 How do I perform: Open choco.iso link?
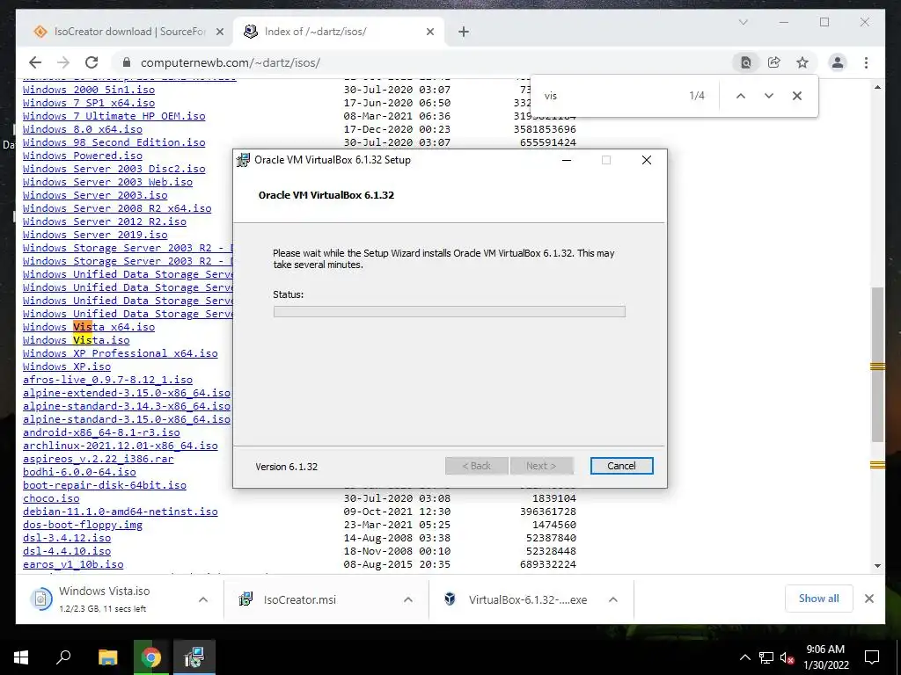pos(51,498)
